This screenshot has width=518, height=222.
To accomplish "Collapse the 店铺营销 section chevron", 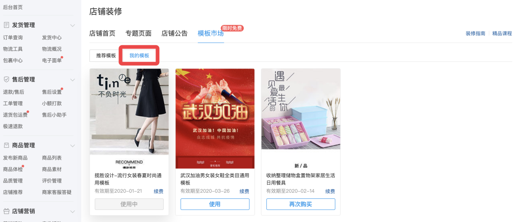I will [x=73, y=211].
